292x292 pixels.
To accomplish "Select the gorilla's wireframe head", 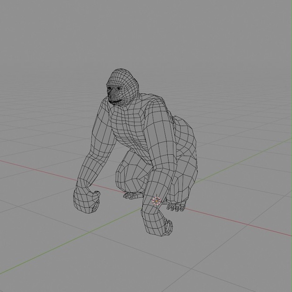I will (122, 87).
